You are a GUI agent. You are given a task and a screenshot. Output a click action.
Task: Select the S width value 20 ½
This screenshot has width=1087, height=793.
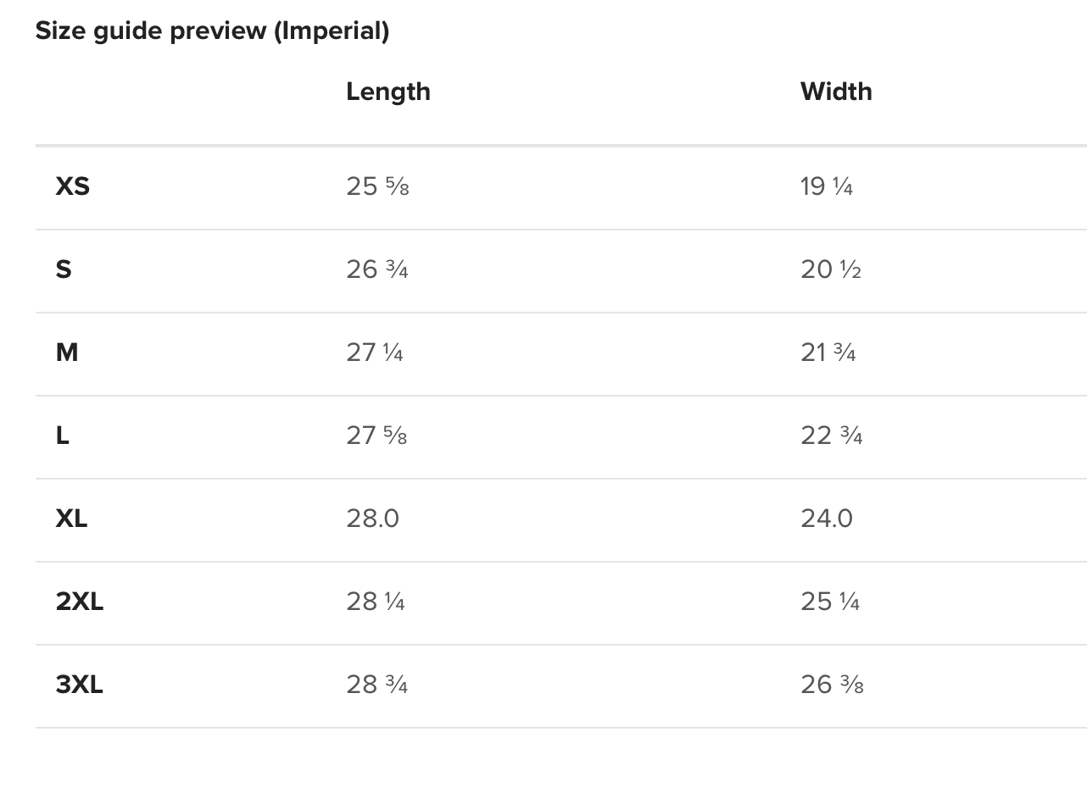(831, 269)
